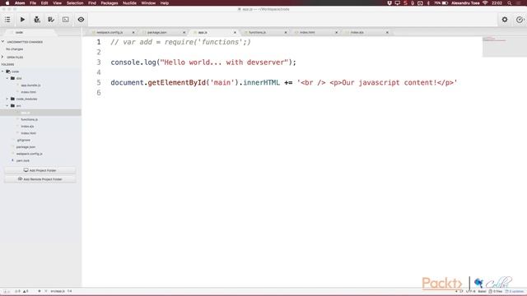The width and height of the screenshot is (527, 296).
Task: Click the getElementById code on line 5
Action: coord(177,82)
